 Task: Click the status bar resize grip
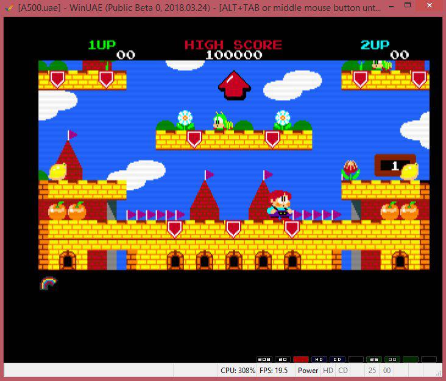pyautogui.click(x=439, y=373)
